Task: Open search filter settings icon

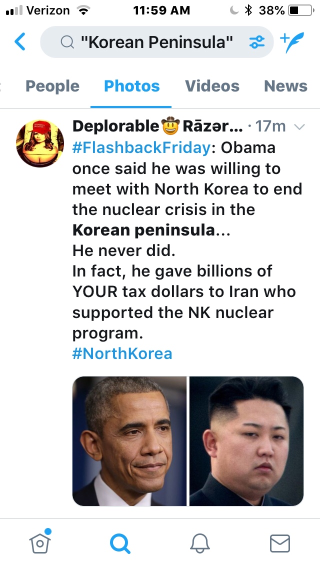Action: (x=257, y=42)
